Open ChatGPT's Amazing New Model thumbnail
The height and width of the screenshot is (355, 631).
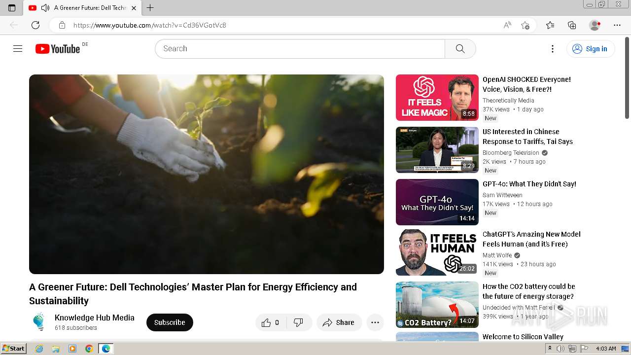437,252
